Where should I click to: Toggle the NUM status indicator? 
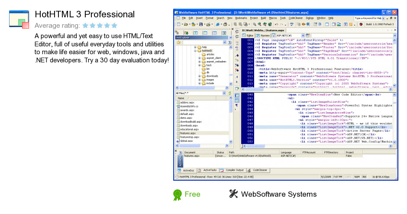pyautogui.click(x=357, y=177)
